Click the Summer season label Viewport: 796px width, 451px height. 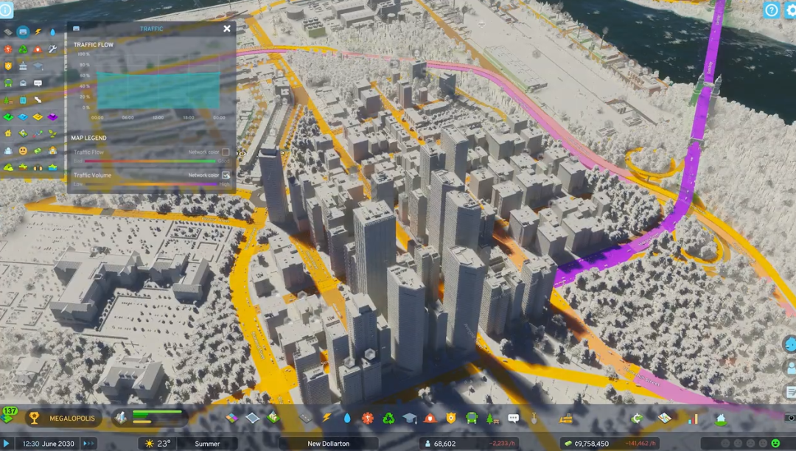click(207, 444)
